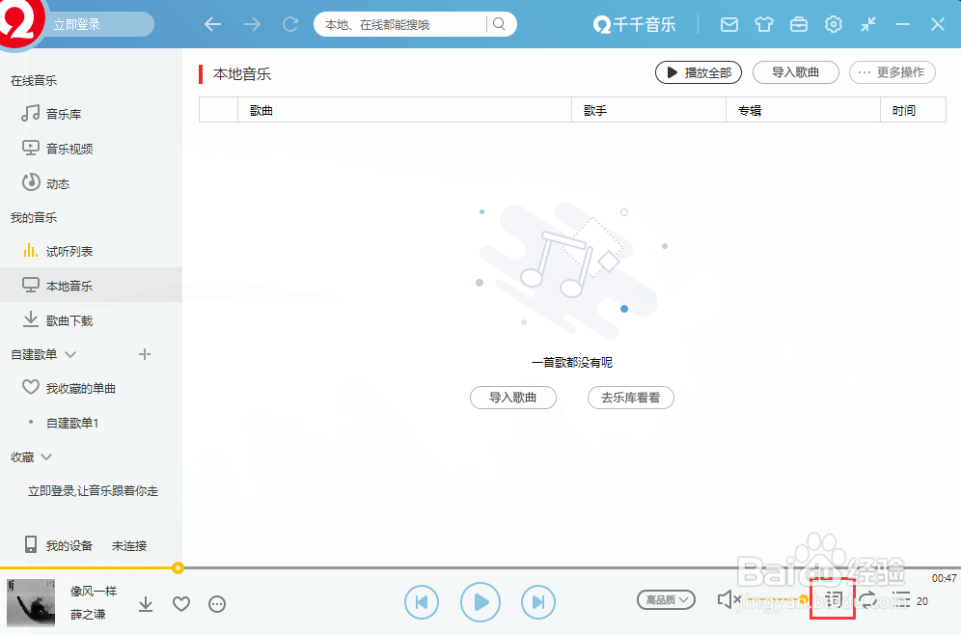This screenshot has height=635, width=961.
Task: Open the message inbox envelope icon
Action: point(728,25)
